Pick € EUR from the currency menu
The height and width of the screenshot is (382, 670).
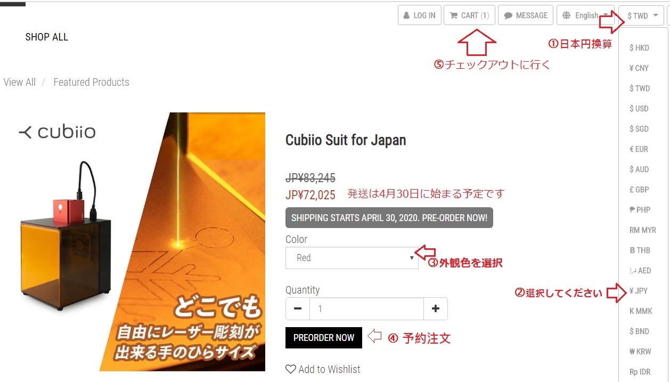point(639,149)
